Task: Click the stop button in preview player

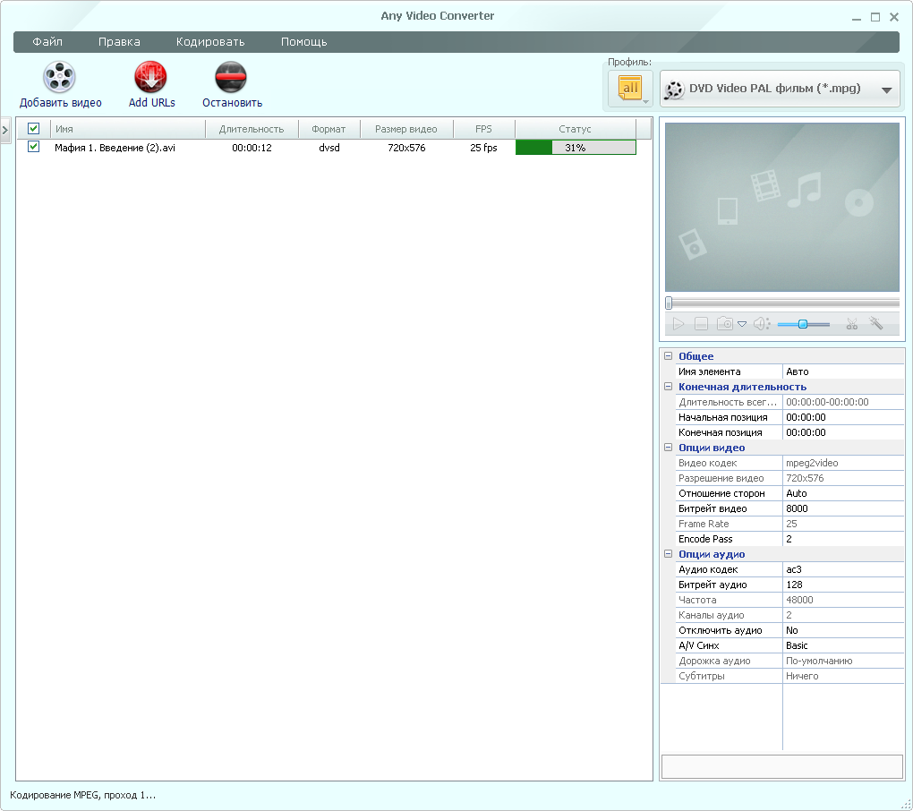Action: coord(701,324)
